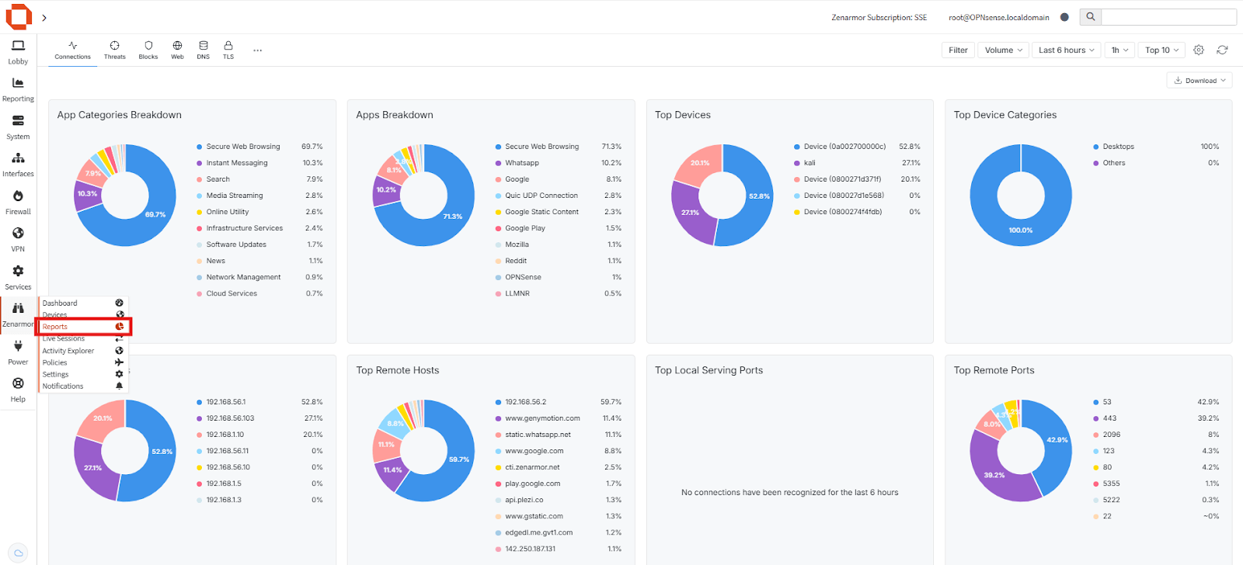
Task: Click the cloud icon at sidebar bottom
Action: point(19,553)
